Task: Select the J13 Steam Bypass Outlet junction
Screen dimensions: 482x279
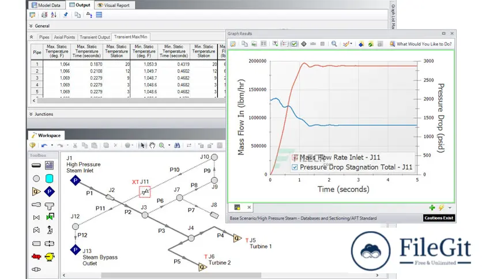Action: [76, 250]
